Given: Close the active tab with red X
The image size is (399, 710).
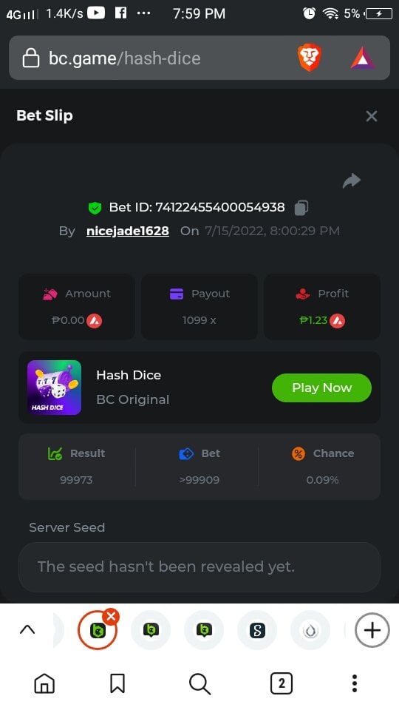Looking at the screenshot, I should (111, 617).
